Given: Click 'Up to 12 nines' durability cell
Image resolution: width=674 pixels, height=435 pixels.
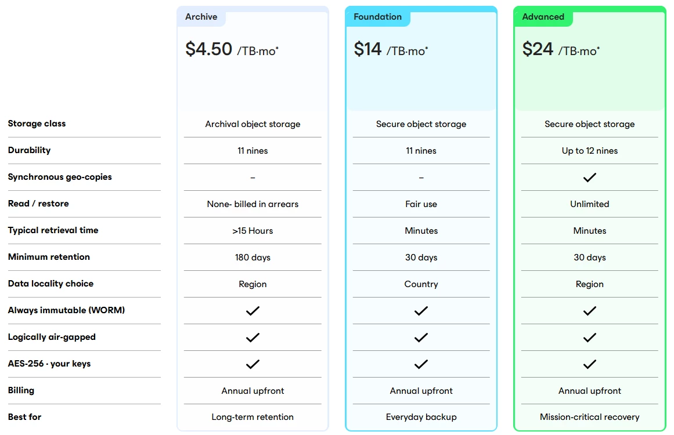Looking at the screenshot, I should click(589, 151).
